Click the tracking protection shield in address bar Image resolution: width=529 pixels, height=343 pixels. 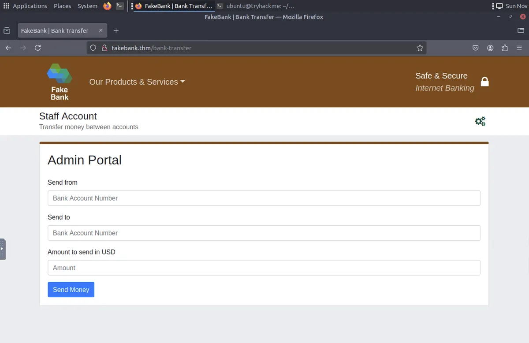click(x=93, y=48)
